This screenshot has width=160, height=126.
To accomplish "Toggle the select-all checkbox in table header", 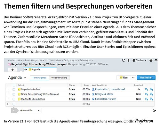I will tap(14, 85).
